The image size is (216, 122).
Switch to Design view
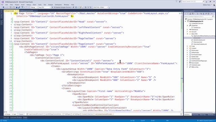click(x=7, y=114)
